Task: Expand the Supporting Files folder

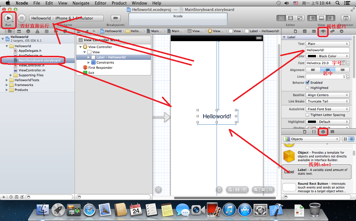Action: 11,75
